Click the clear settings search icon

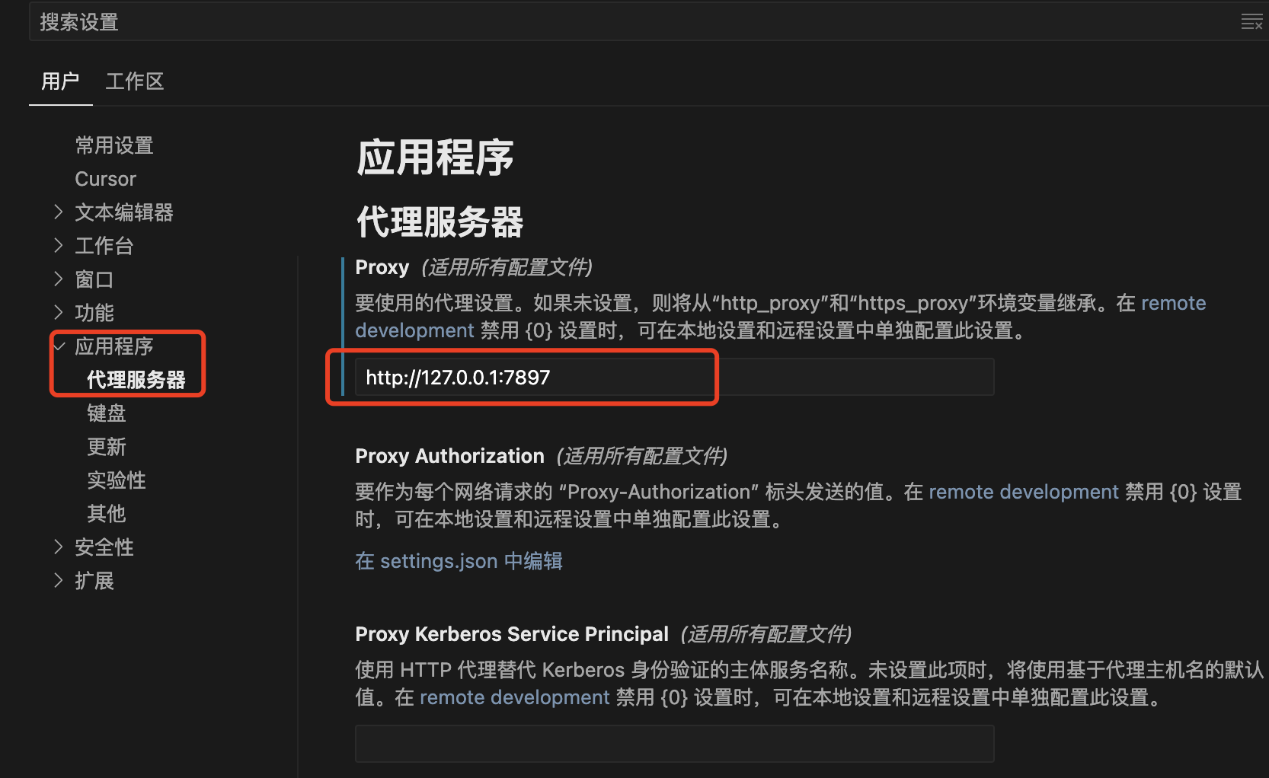pos(1251,22)
